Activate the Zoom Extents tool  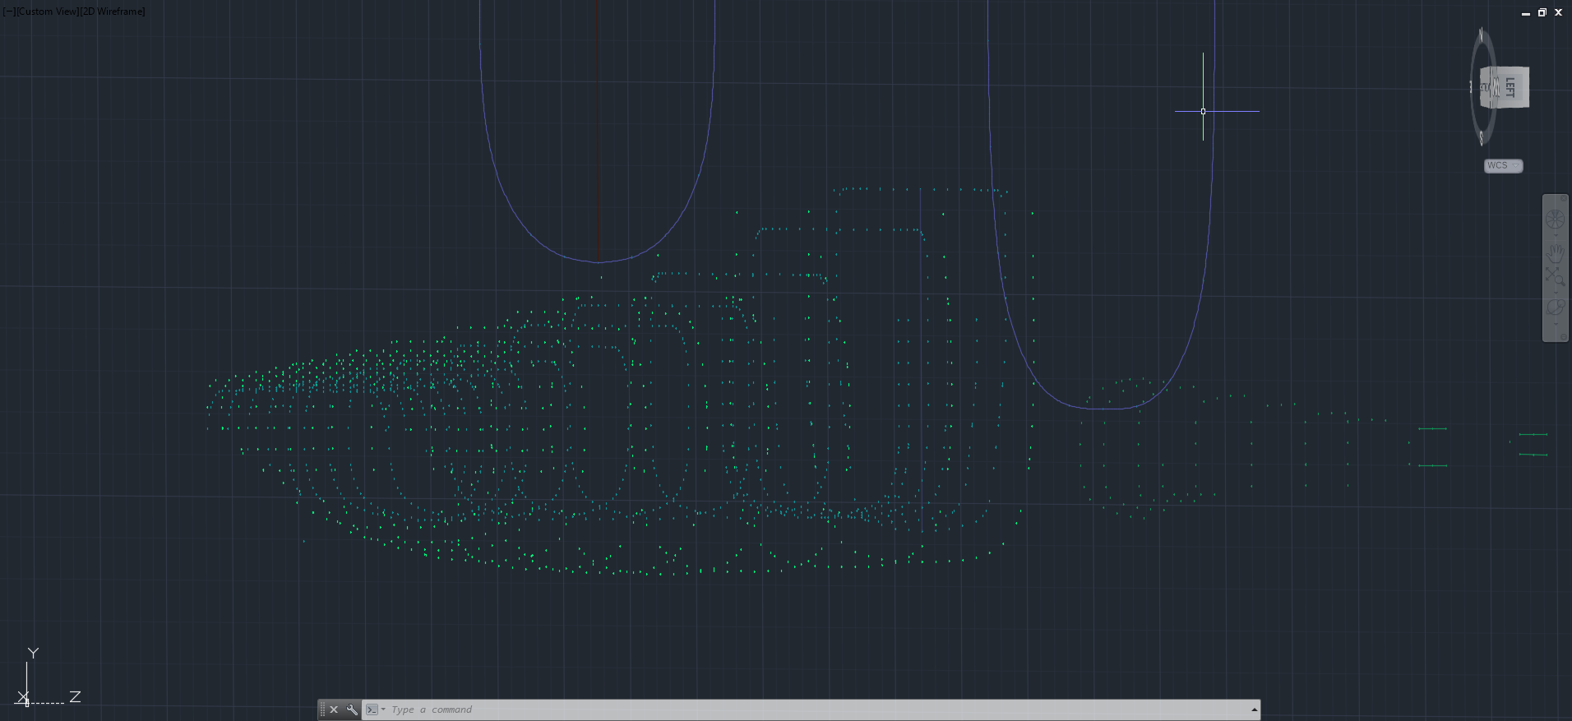(1555, 277)
